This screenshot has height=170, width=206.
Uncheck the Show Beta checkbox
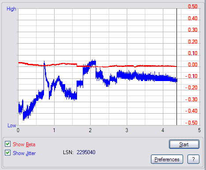[x=7, y=144]
